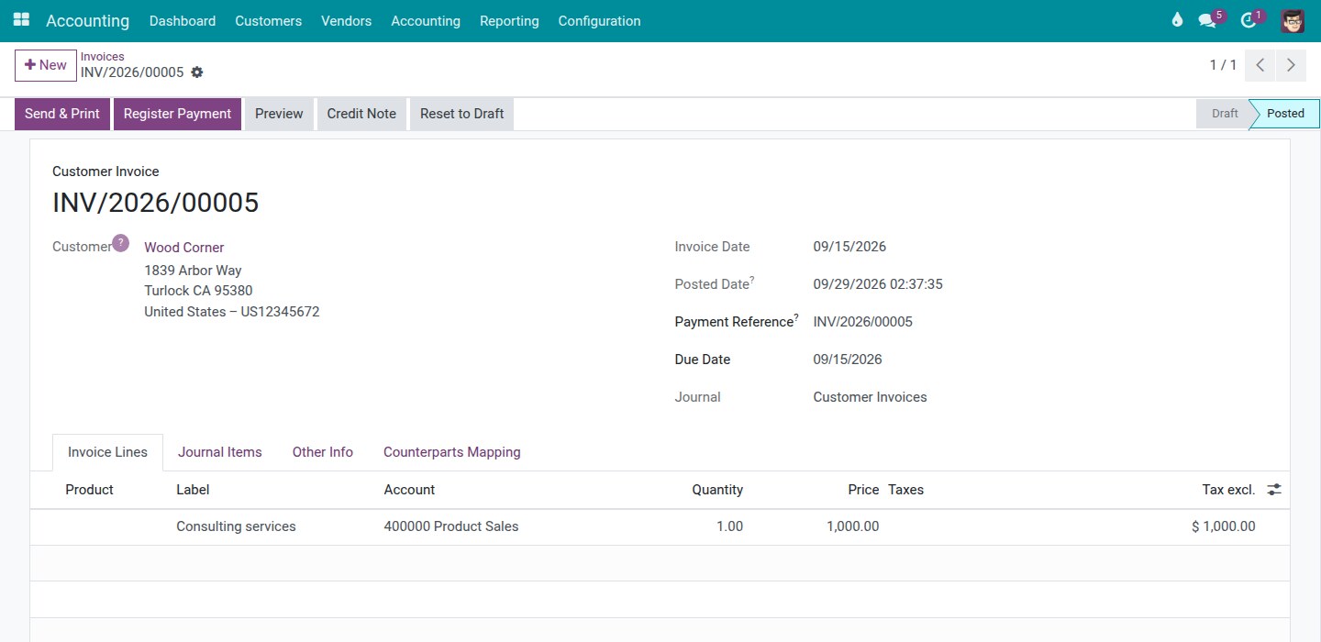Click Register Payment button
Screen dimensions: 1321x642
[x=177, y=114]
